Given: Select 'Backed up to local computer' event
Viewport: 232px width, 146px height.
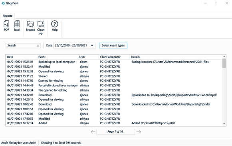Looking at the screenshot, I should point(57,62).
